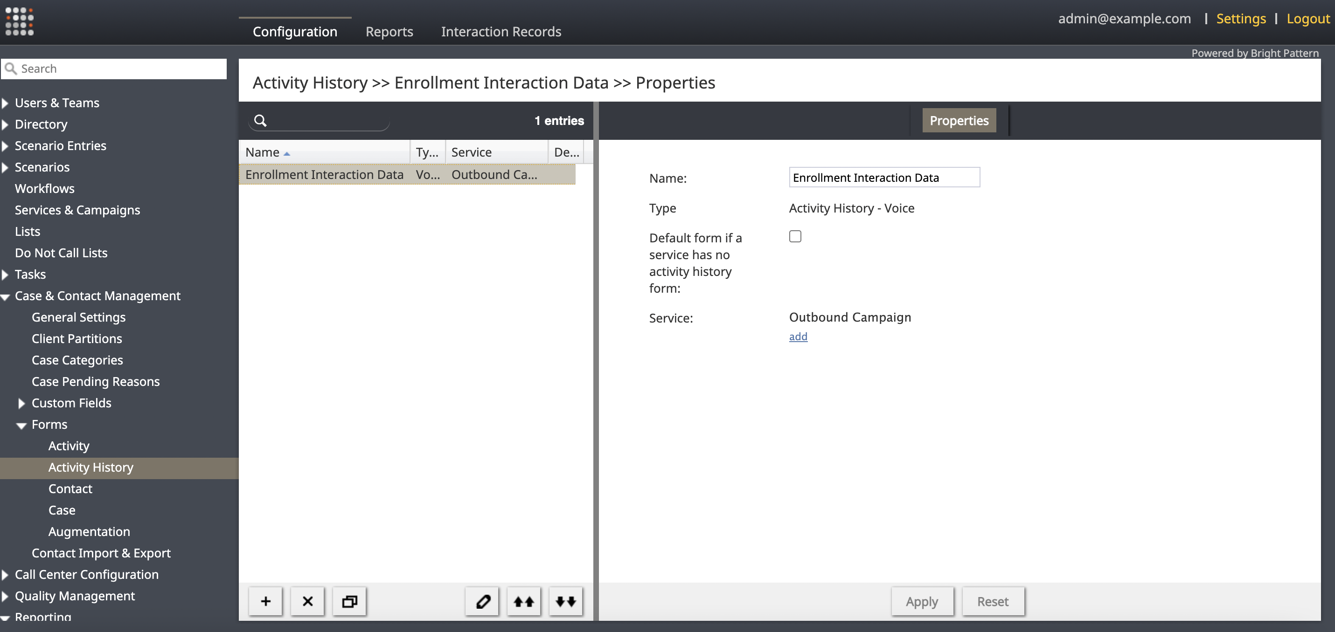Focus the forms list search field
1335x632 pixels.
pos(319,121)
